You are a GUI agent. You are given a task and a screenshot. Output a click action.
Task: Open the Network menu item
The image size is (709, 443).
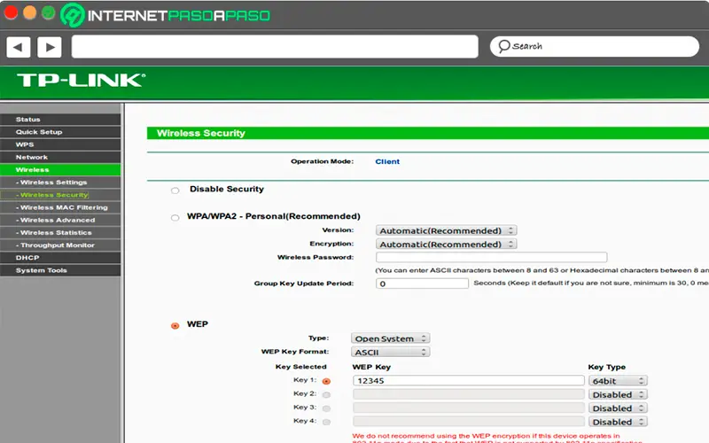(60, 158)
